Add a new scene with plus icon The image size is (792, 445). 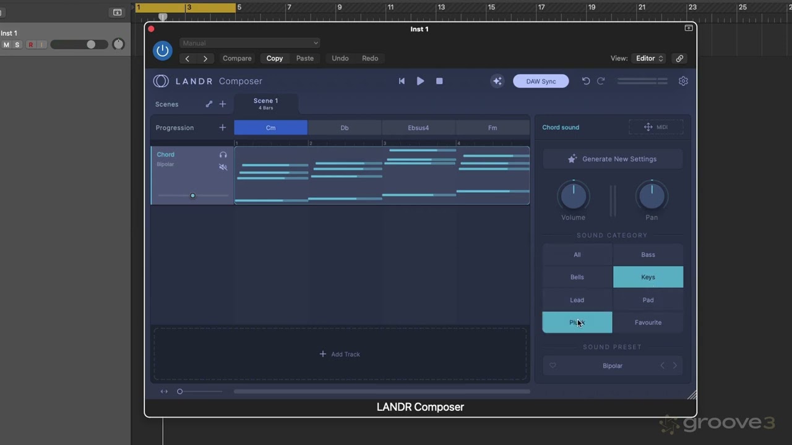[223, 104]
